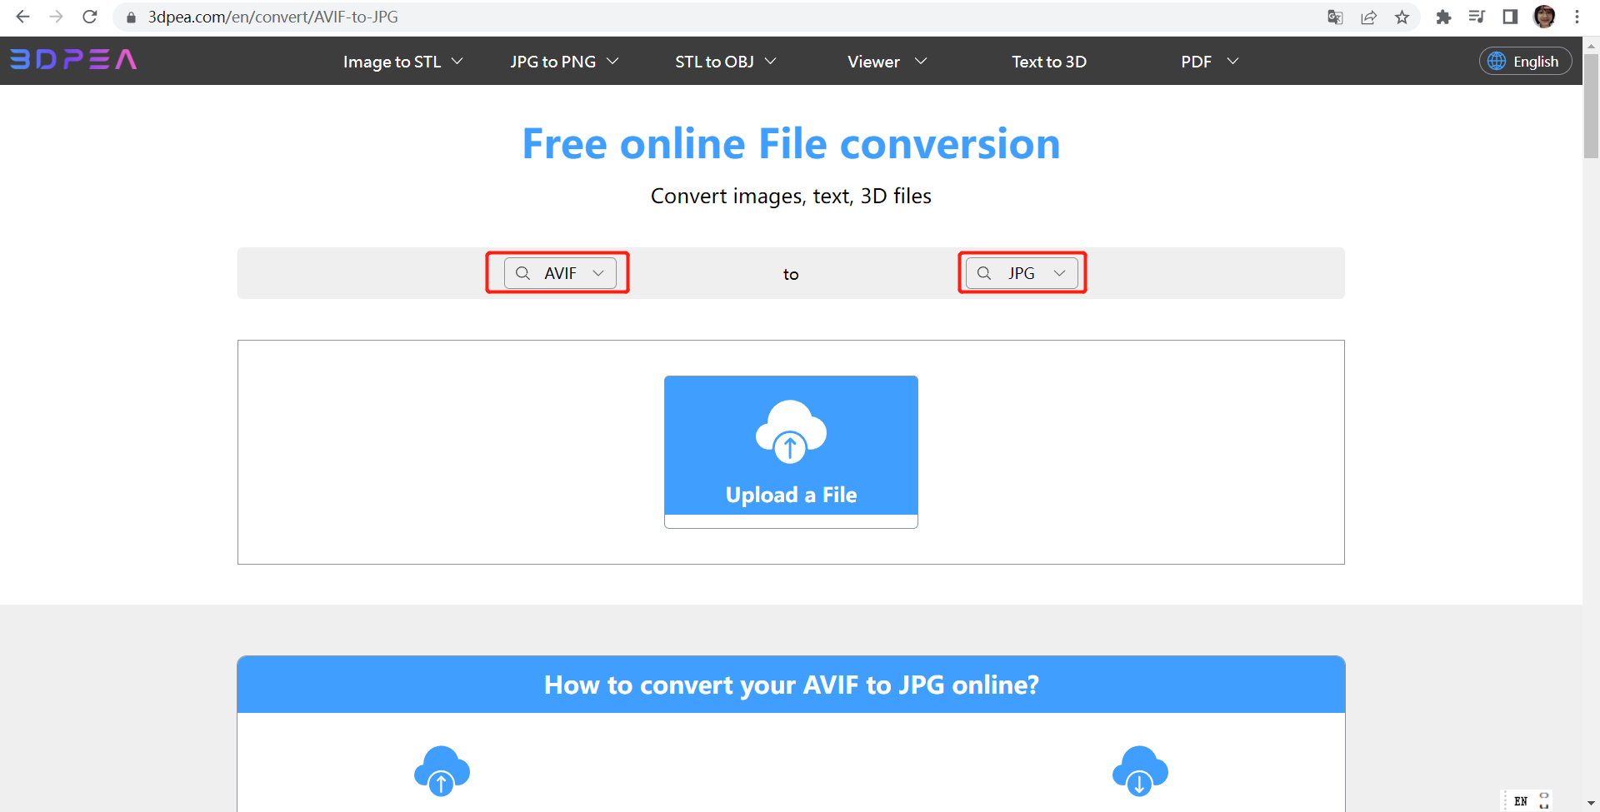Click the user profile avatar

pos(1544,17)
